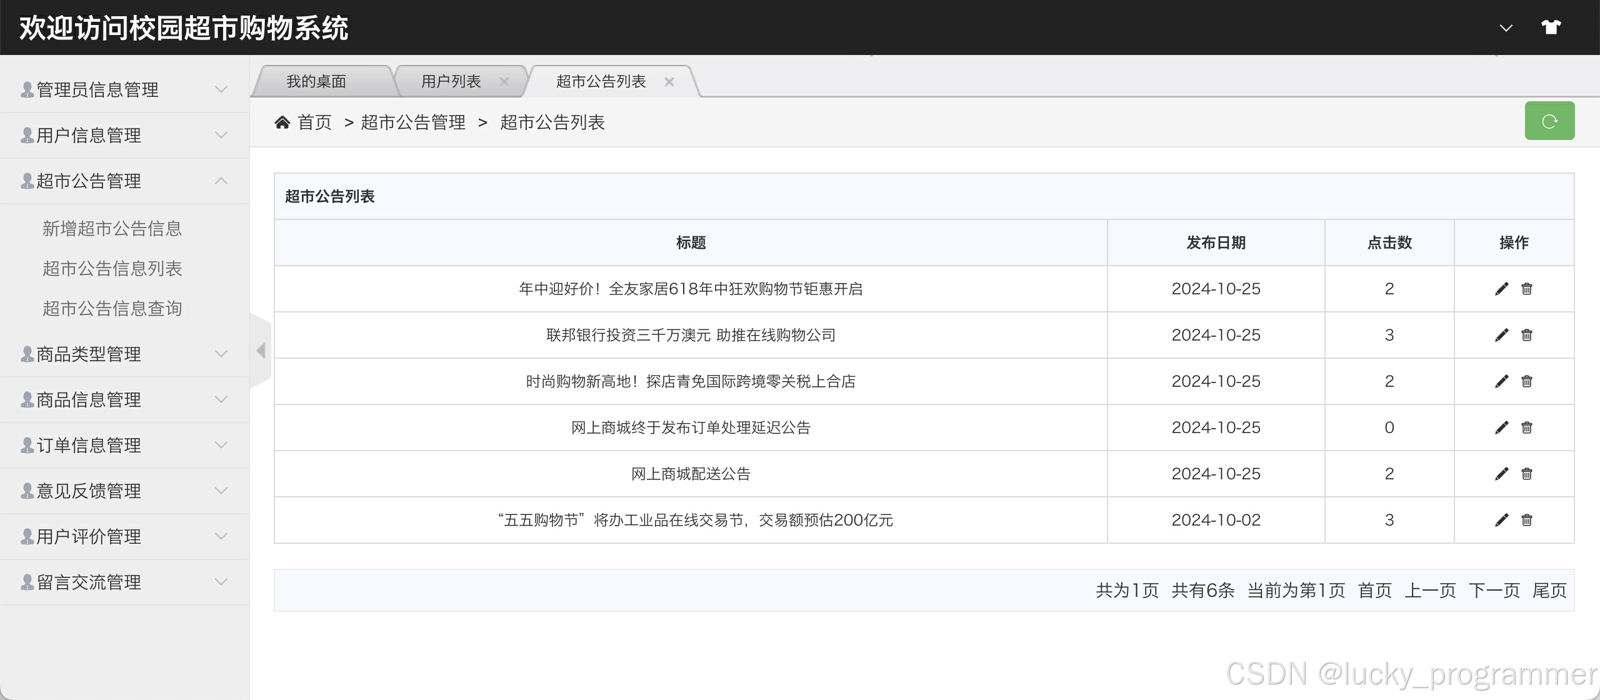The height and width of the screenshot is (700, 1600).
Task: Click the green refresh button
Action: (x=1549, y=121)
